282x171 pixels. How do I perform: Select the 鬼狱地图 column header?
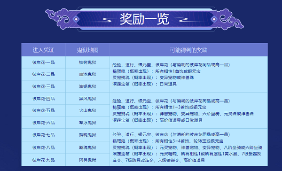point(87,50)
